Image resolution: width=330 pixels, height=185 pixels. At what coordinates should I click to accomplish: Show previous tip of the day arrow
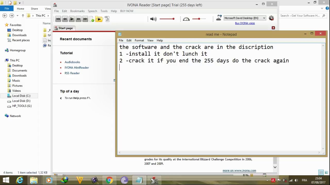point(61,98)
